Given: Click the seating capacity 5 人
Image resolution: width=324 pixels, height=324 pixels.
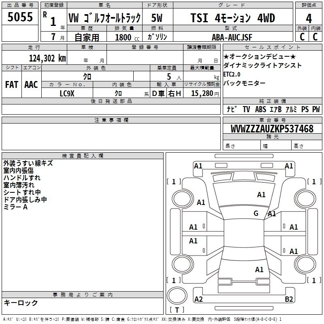Looking at the screenshot, I should 174,77.
